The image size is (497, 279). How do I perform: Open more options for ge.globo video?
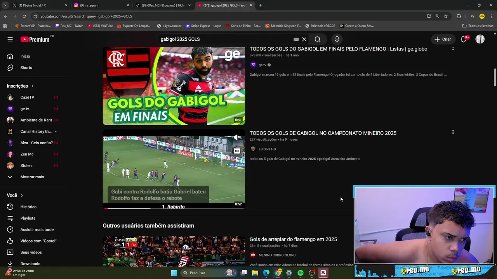(x=453, y=48)
